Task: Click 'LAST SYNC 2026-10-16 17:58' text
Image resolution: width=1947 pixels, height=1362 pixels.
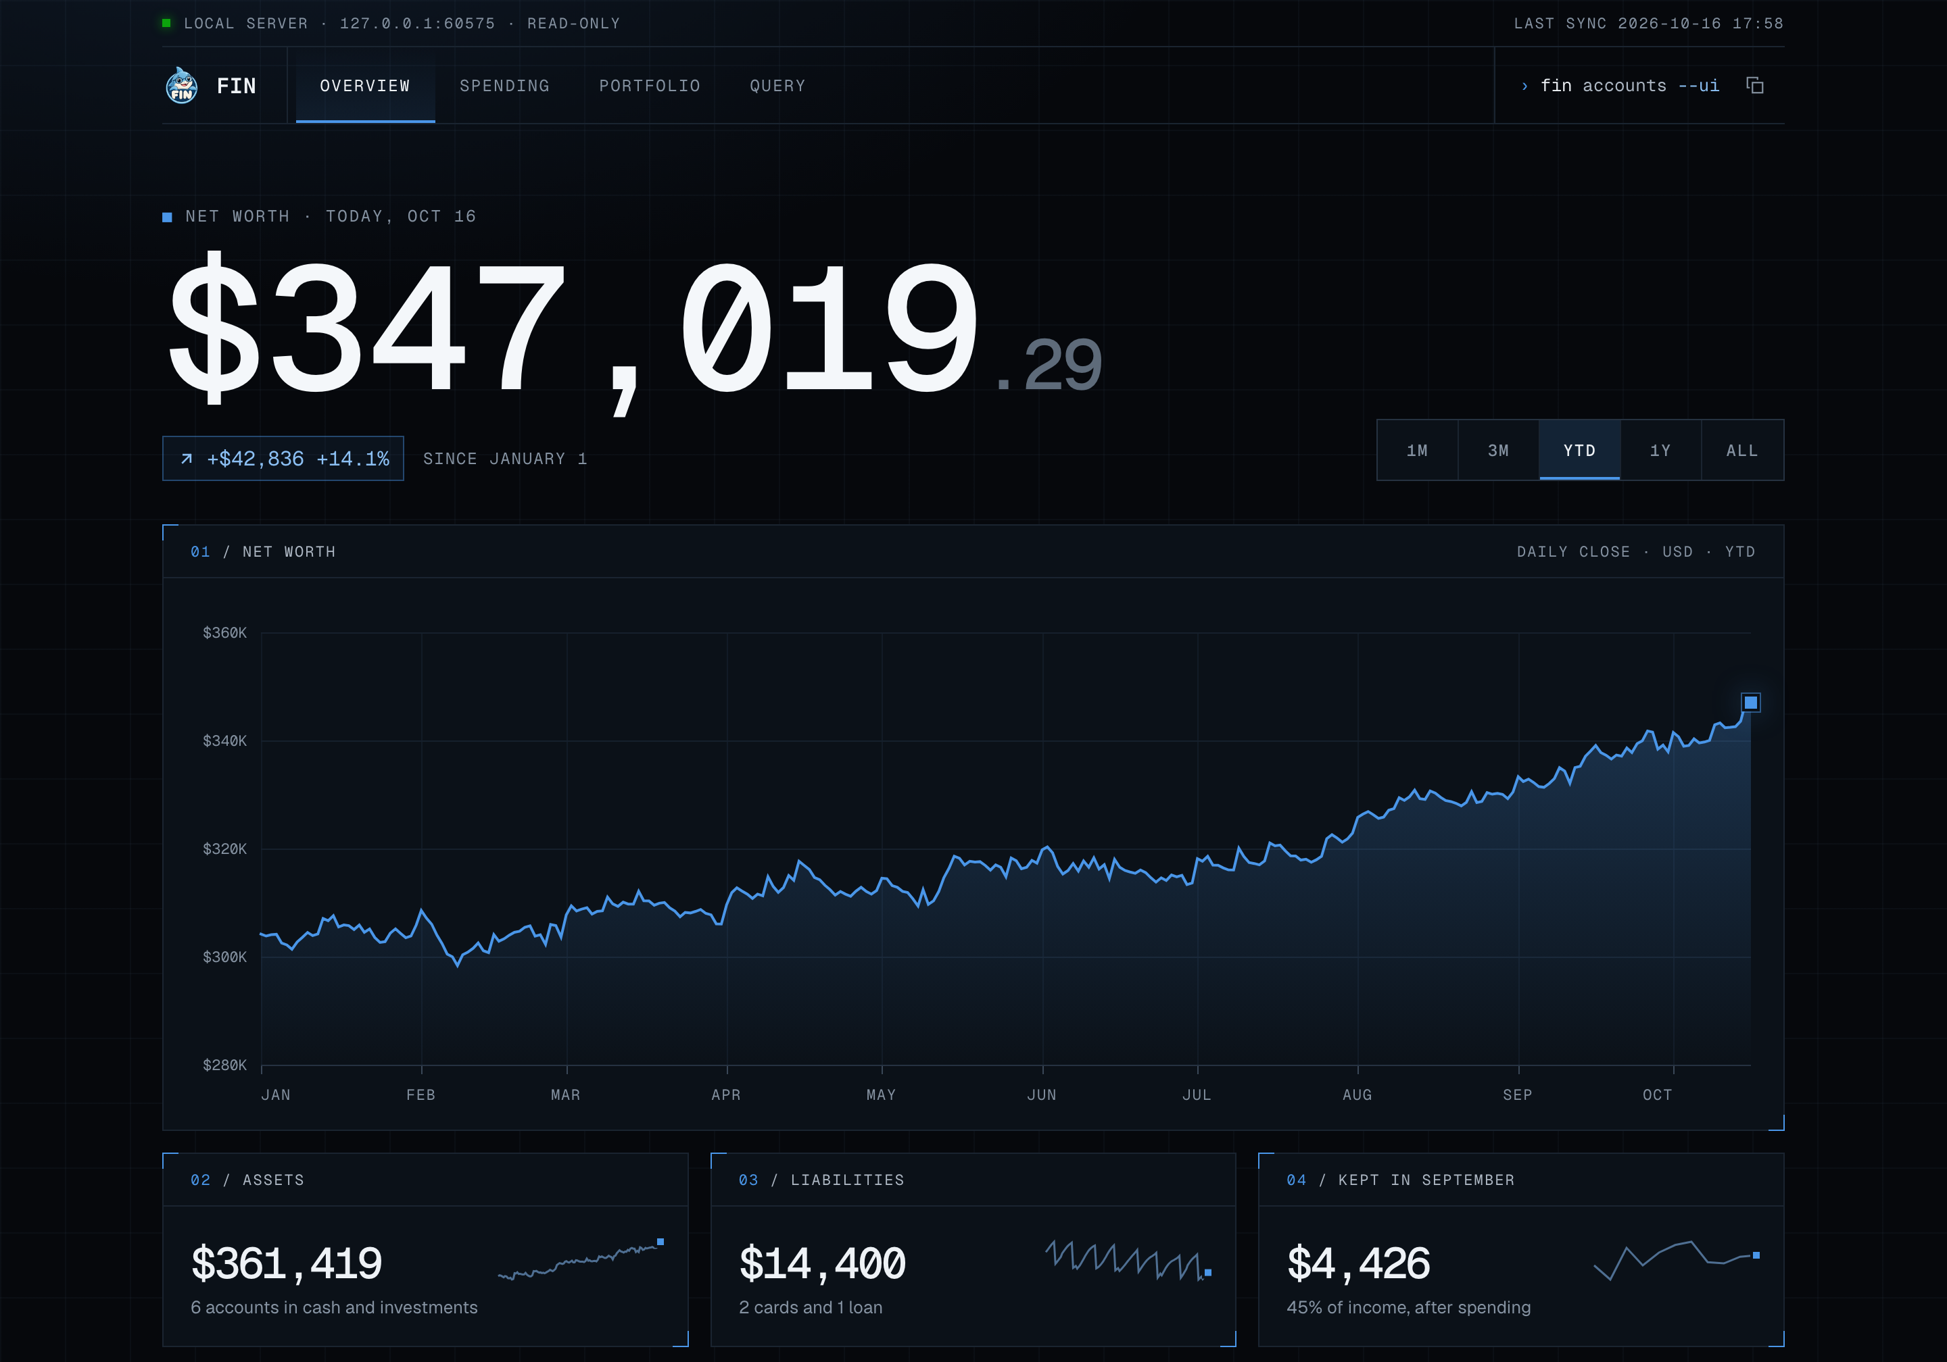Action: pyautogui.click(x=1648, y=23)
